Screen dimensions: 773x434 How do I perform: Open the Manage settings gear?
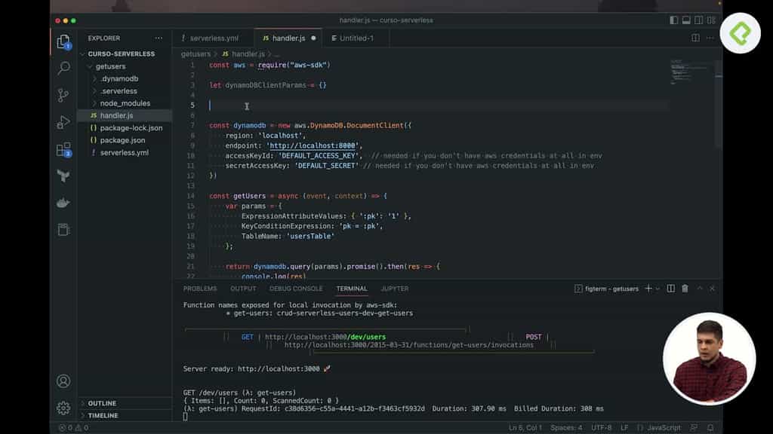(63, 408)
